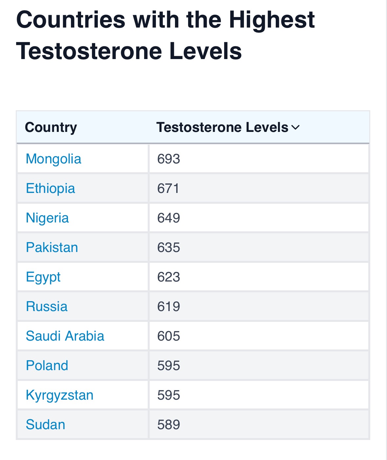Click the sort chevron beside Testosterone Levels
Viewport: 387px width, 460px height.
point(295,128)
